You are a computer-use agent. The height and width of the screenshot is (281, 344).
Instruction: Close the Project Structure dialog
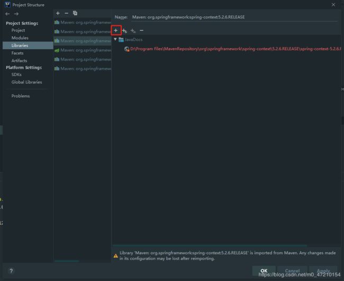point(333,5)
